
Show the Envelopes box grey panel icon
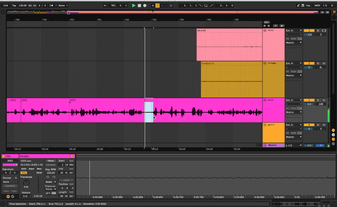(13, 196)
